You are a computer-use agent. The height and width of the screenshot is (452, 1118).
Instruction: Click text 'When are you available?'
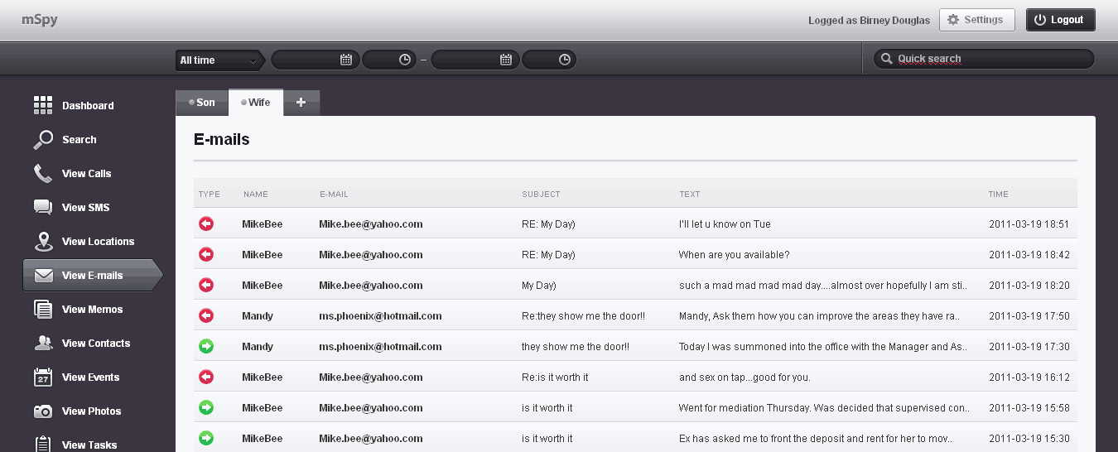pos(734,255)
